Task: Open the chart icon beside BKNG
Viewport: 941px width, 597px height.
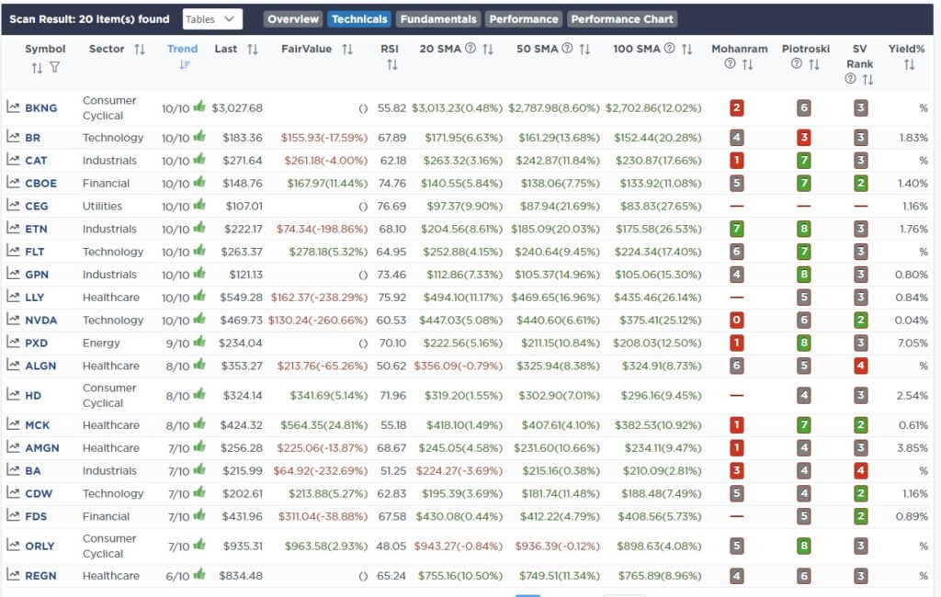Action: coord(13,107)
